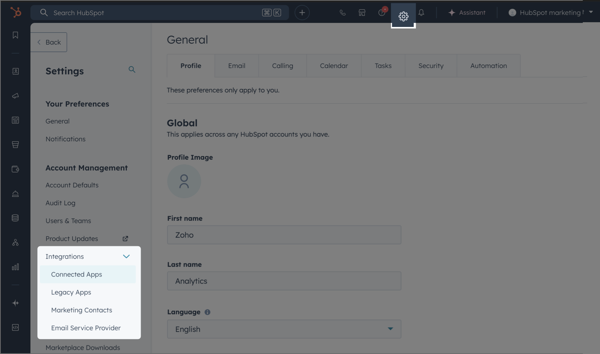Click the "General" page title
600x354 pixels.
pyautogui.click(x=187, y=40)
